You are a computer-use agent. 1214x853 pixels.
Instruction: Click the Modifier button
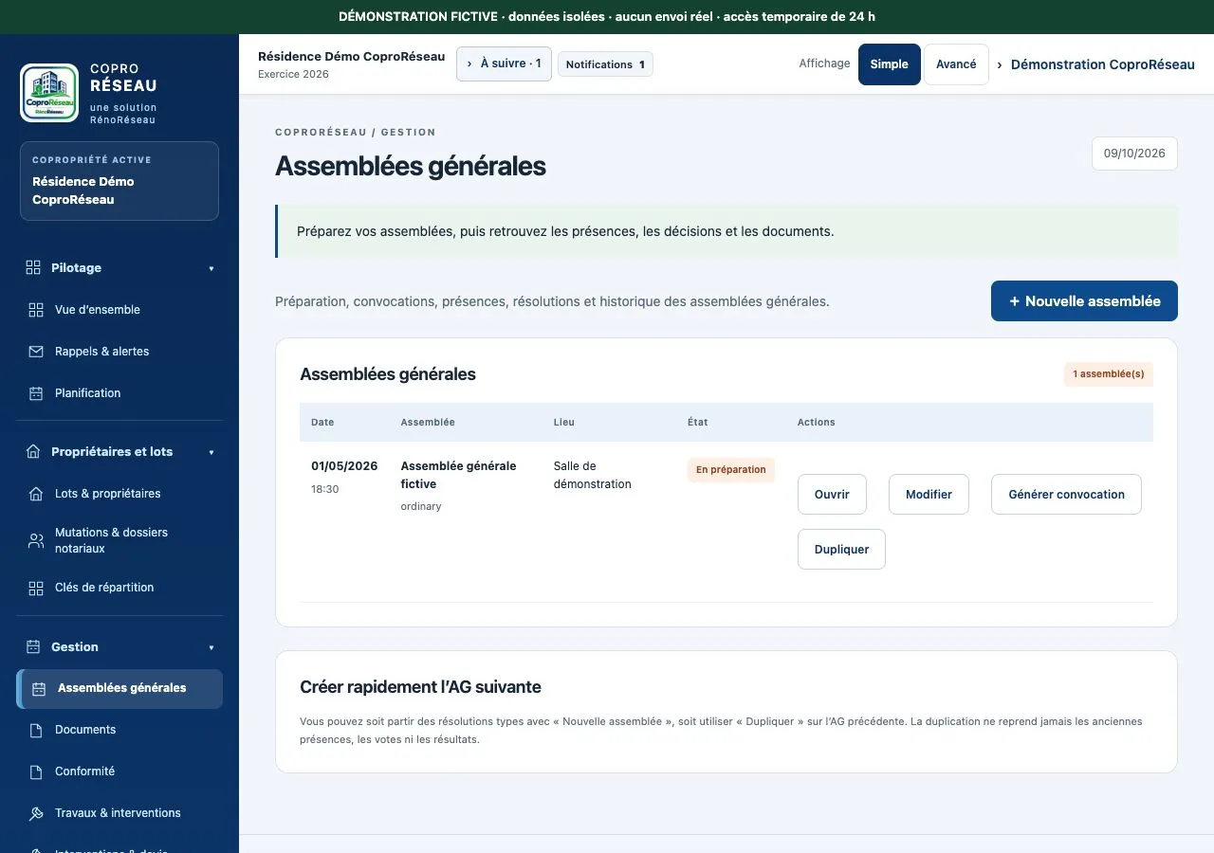[929, 495]
